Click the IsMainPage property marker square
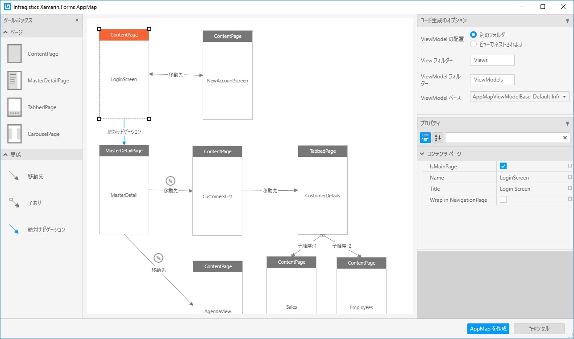The width and height of the screenshot is (574, 339). 570,166
